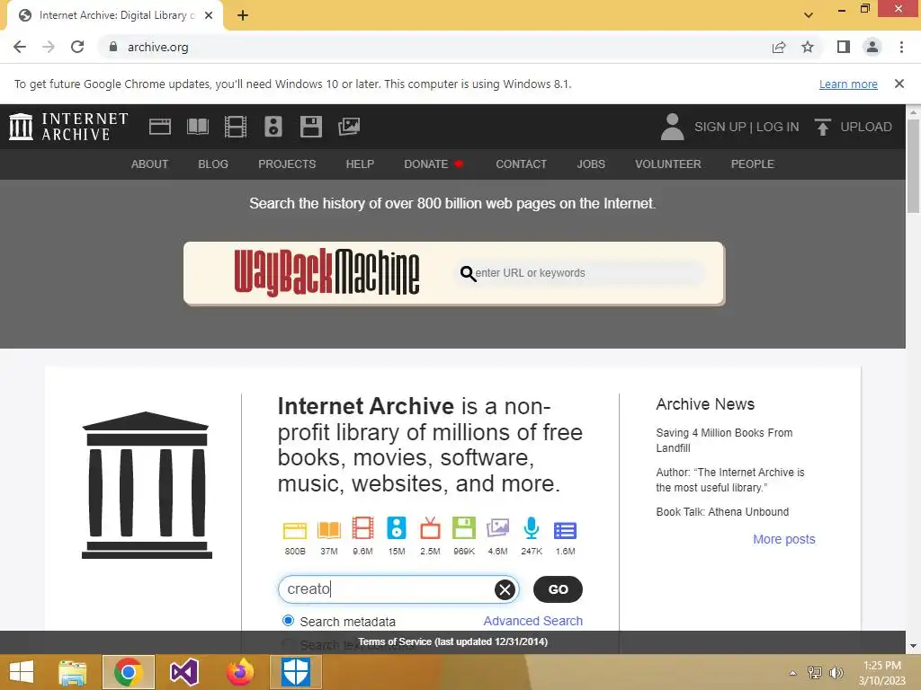Click the Upload arrow icon

tap(822, 127)
